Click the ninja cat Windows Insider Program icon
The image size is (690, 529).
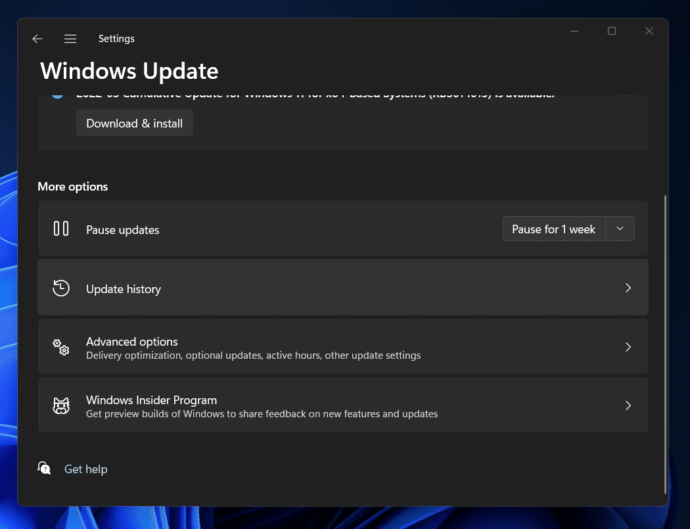tap(60, 405)
